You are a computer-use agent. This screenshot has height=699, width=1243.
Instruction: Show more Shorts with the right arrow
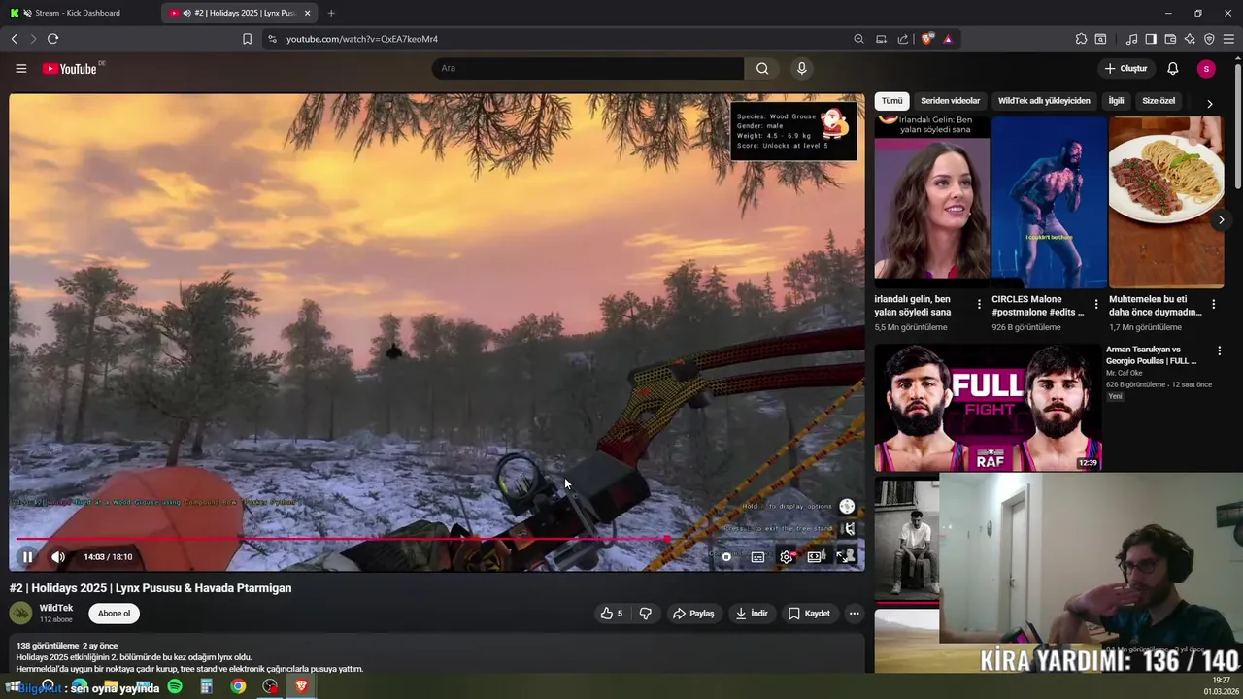point(1221,220)
